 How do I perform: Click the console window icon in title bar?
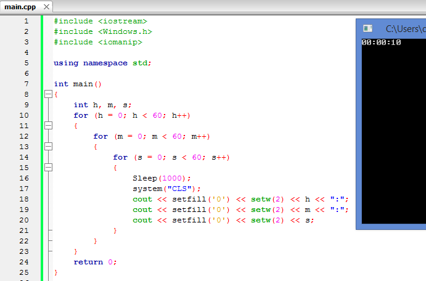(368, 28)
